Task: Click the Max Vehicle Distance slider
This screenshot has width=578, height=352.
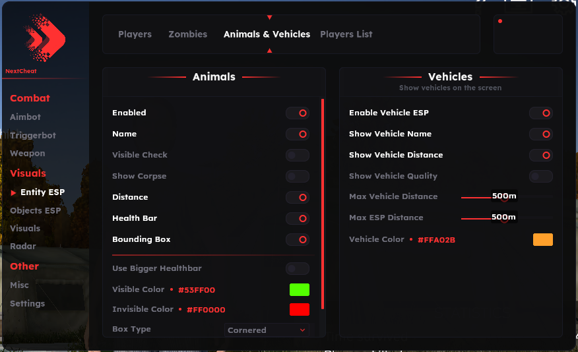Action: [x=506, y=197]
